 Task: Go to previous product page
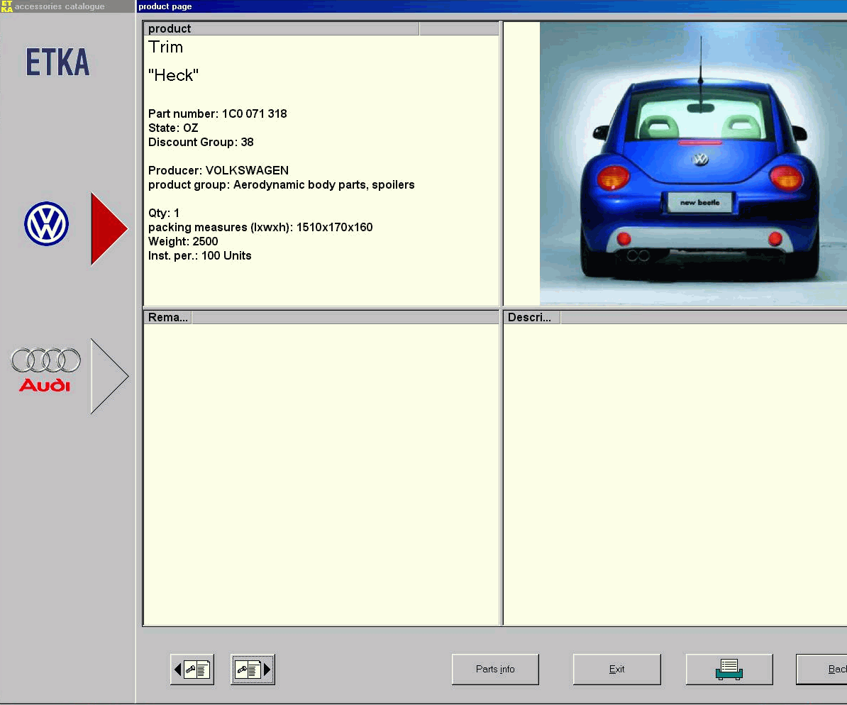click(192, 670)
